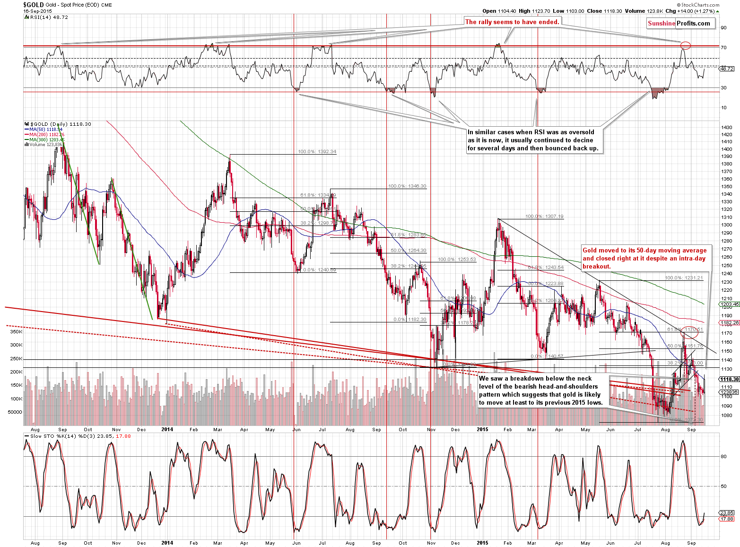Click the '100.0%: 1392.34' Fibonacci label
Screen dimensions: 740x547
316,152
